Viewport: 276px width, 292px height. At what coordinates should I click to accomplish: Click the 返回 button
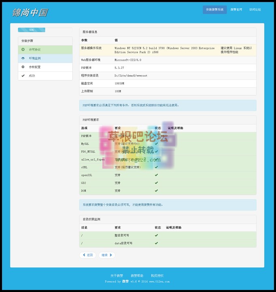click(x=88, y=255)
